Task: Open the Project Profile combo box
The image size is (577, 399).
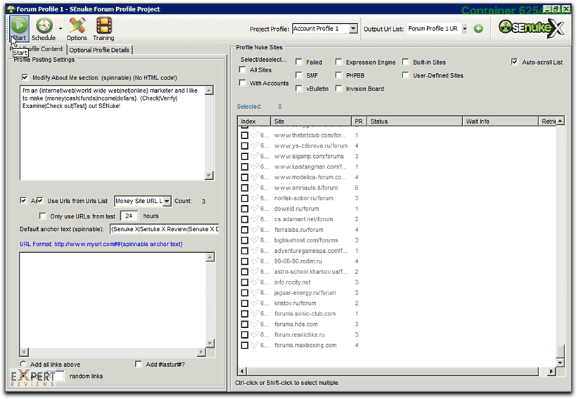Action: (x=325, y=29)
